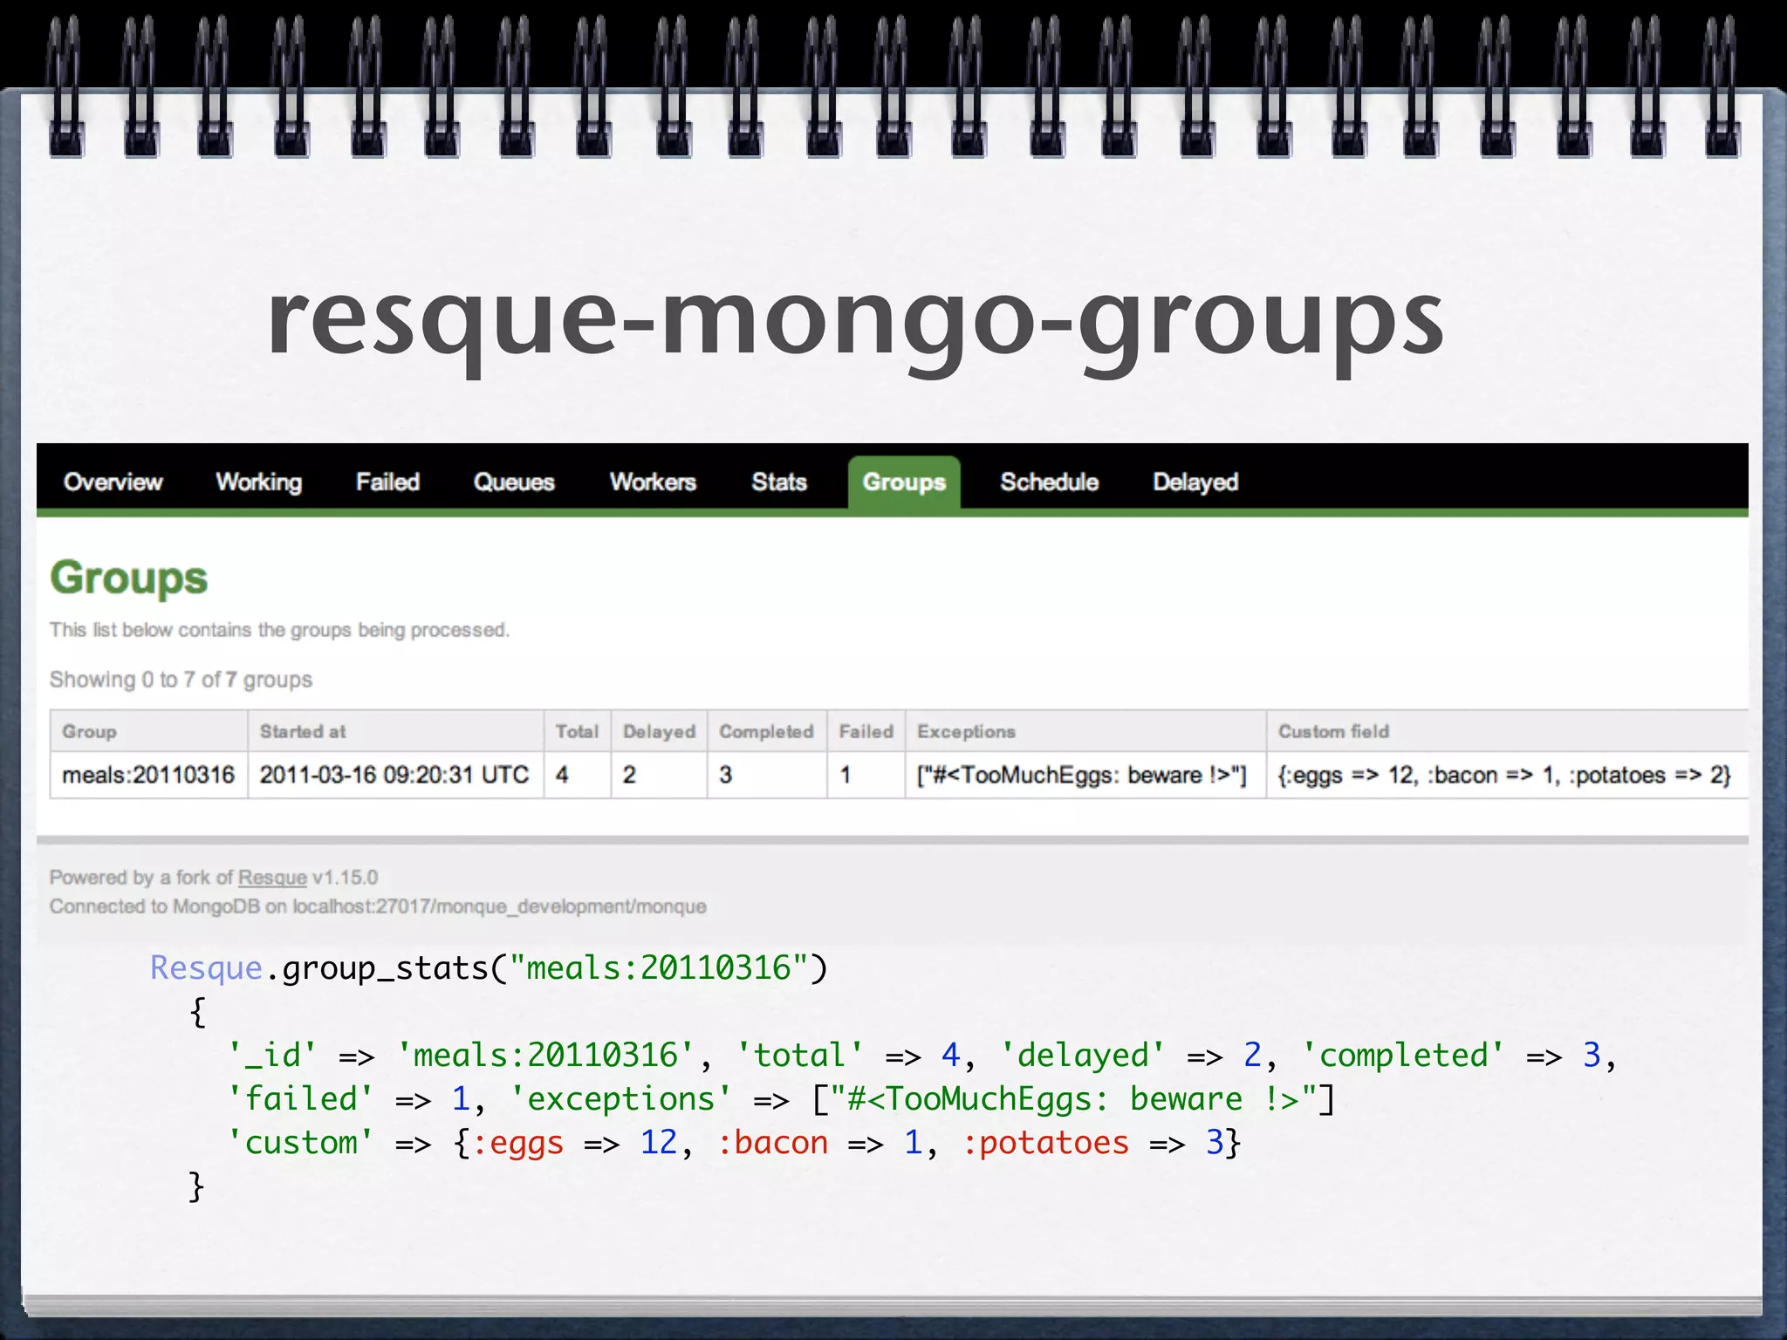The width and height of the screenshot is (1787, 1340).
Task: Click the eggs bacon potatoes custom field cell
Action: coord(1508,775)
